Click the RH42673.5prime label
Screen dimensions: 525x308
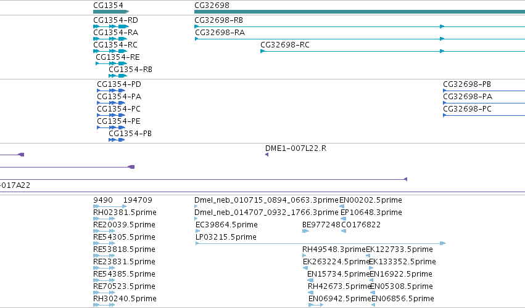click(339, 287)
